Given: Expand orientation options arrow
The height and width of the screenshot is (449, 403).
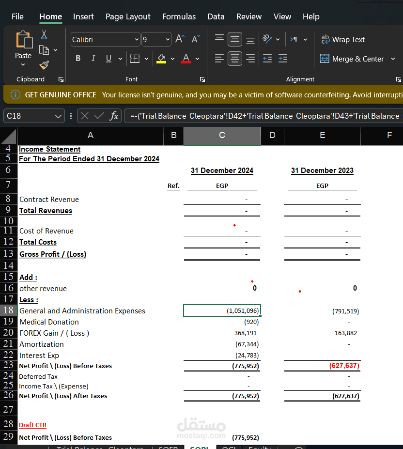Looking at the screenshot, I should click(x=278, y=39).
